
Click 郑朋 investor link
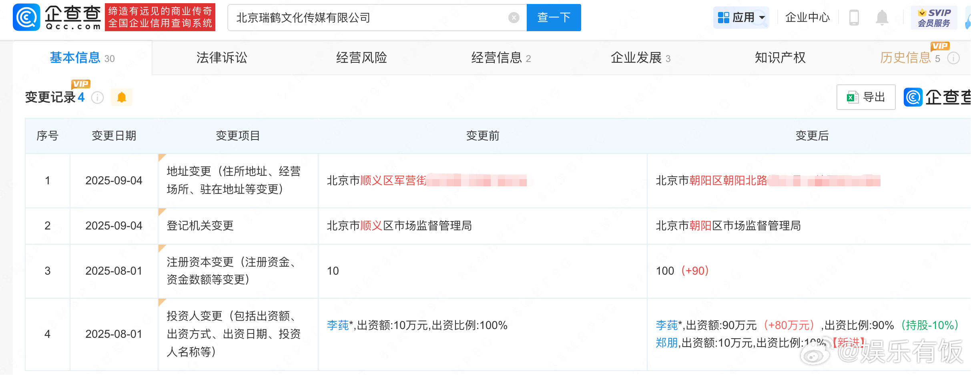click(x=667, y=343)
